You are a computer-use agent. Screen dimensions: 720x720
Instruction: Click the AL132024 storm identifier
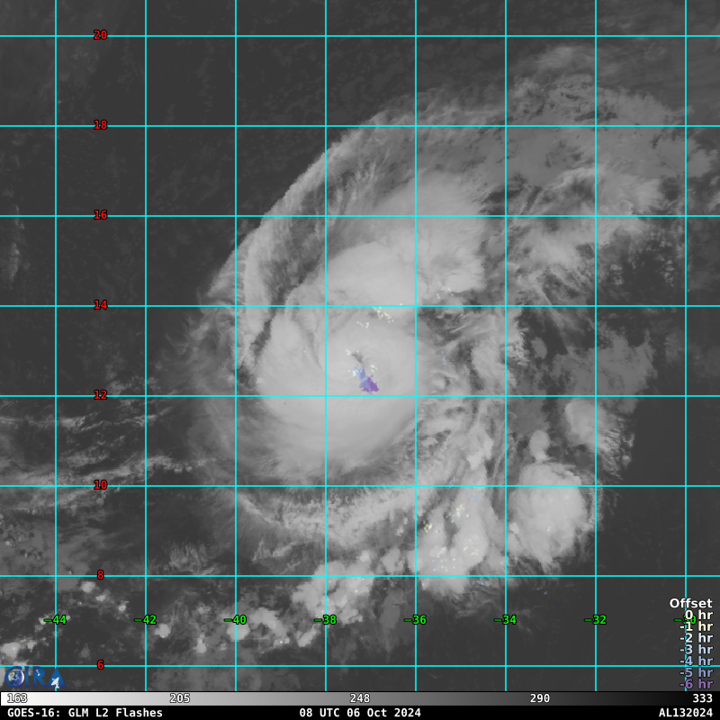click(x=685, y=713)
